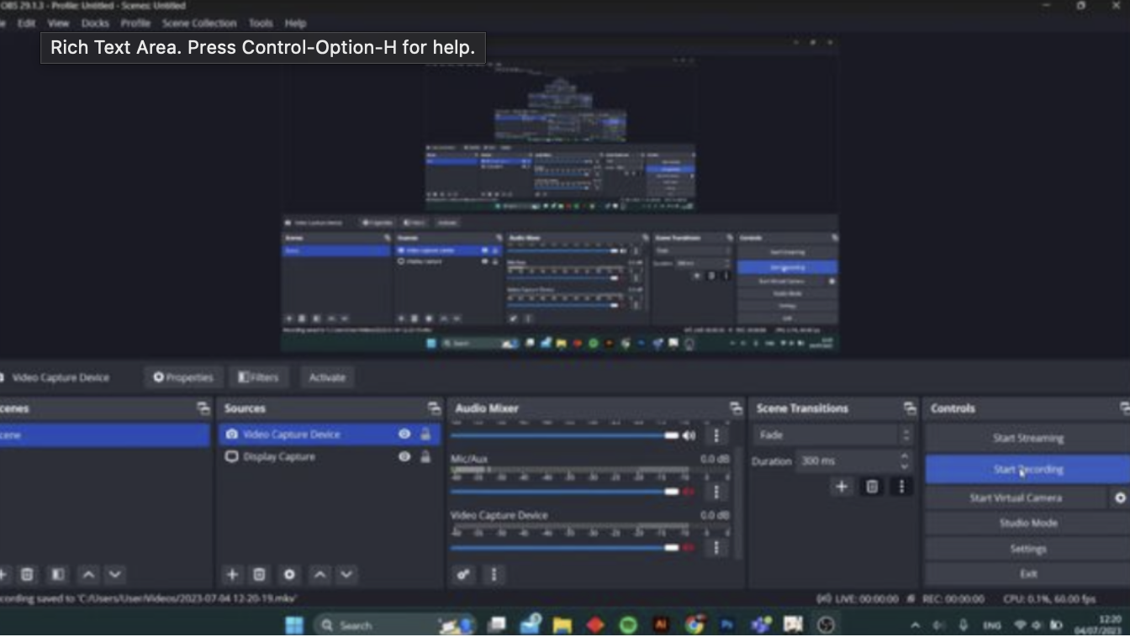Open Photoshop from the Windows taskbar
The height and width of the screenshot is (637, 1130).
coord(727,625)
